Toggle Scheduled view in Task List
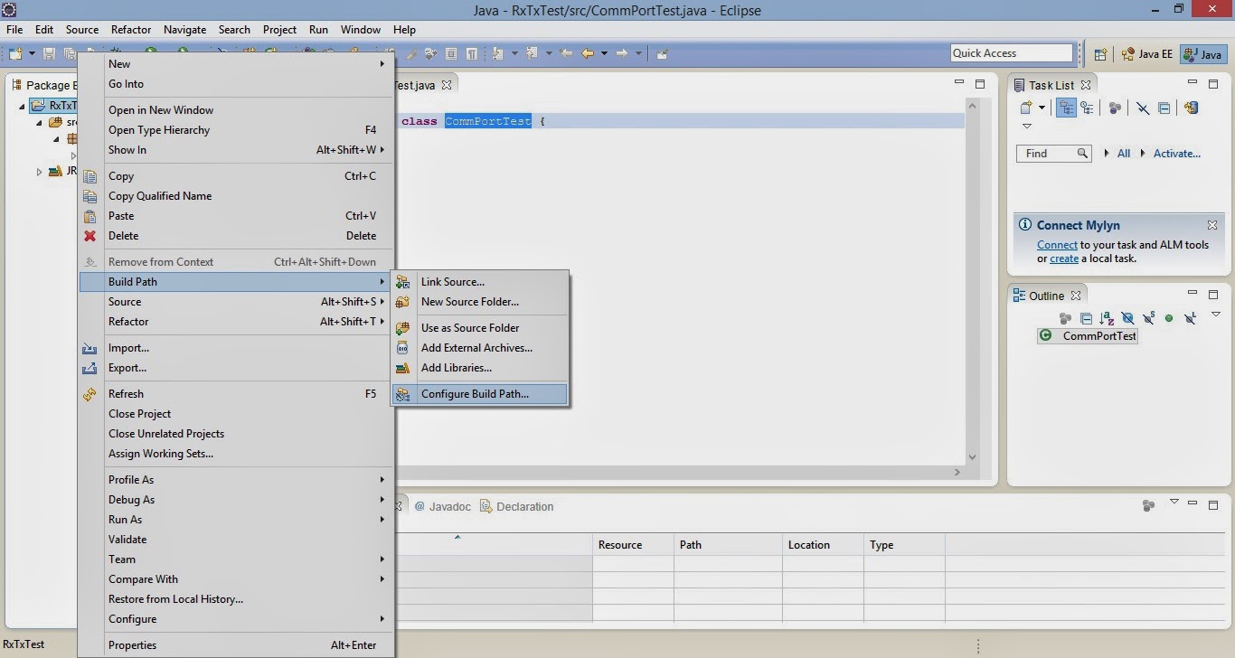This screenshot has width=1235, height=658. click(x=1087, y=108)
